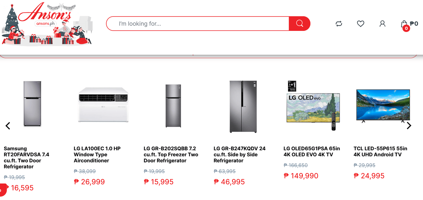This screenshot has height=200, width=423.
Task: Open the wishlist heart icon
Action: (x=360, y=24)
